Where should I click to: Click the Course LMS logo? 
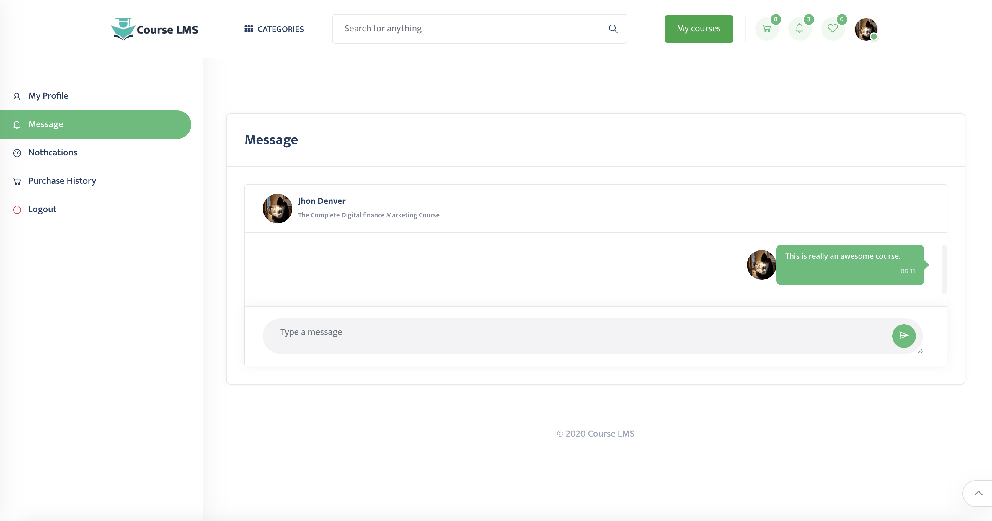155,29
